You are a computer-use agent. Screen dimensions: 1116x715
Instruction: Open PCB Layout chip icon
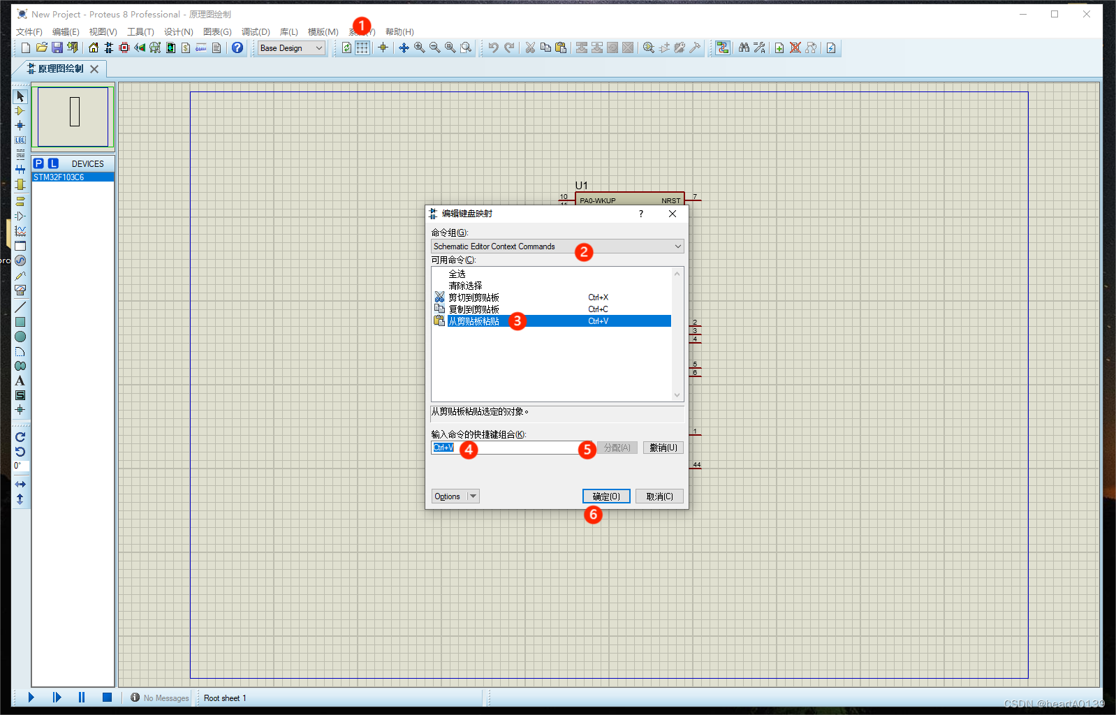[124, 47]
